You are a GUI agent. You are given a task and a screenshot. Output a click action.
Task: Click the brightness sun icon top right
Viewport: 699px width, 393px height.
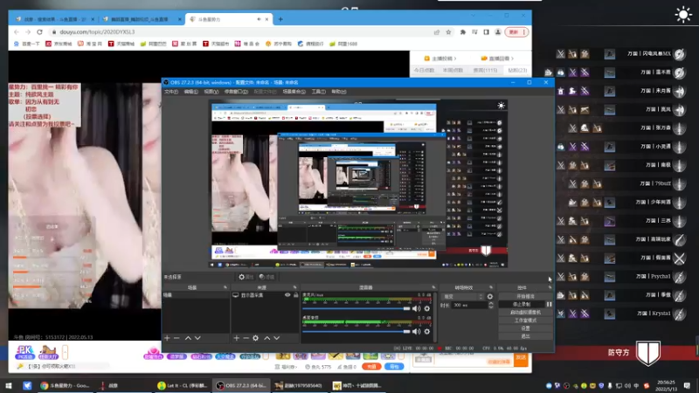point(683,15)
